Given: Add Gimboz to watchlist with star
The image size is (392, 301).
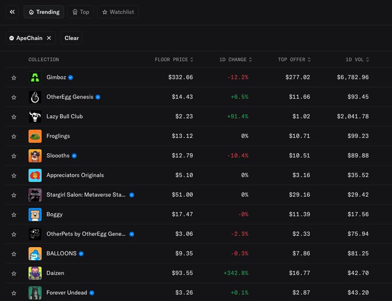Looking at the screenshot, I should (14, 77).
